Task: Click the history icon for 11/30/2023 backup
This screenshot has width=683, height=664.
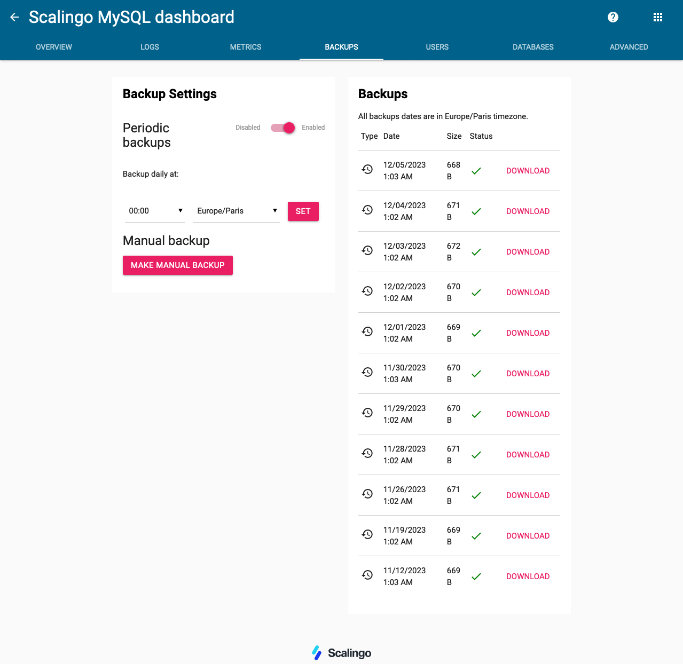Action: (x=367, y=372)
